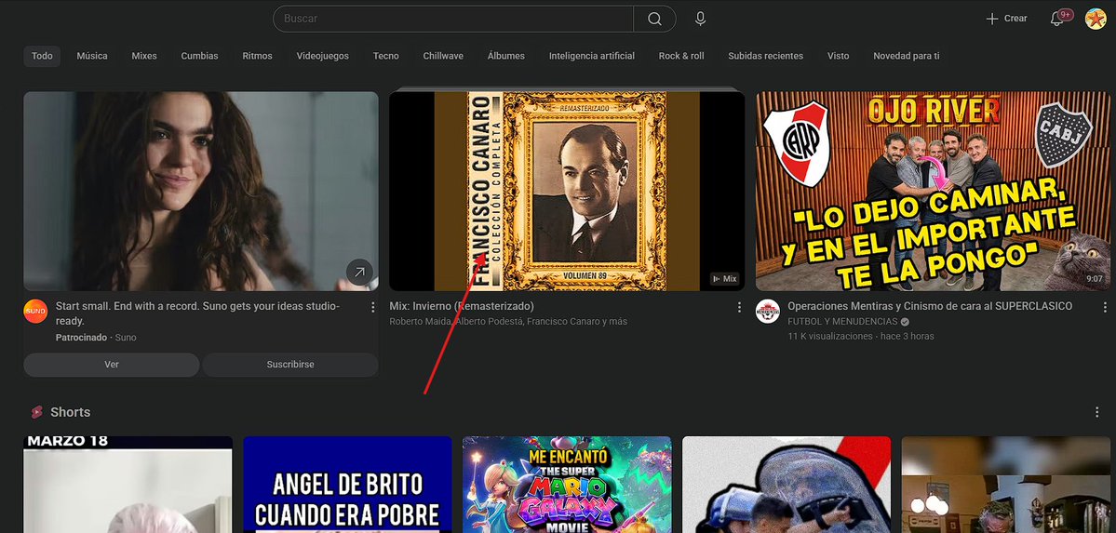Select the Cumbias filter chip
Image resolution: width=1116 pixels, height=533 pixels.
click(199, 56)
